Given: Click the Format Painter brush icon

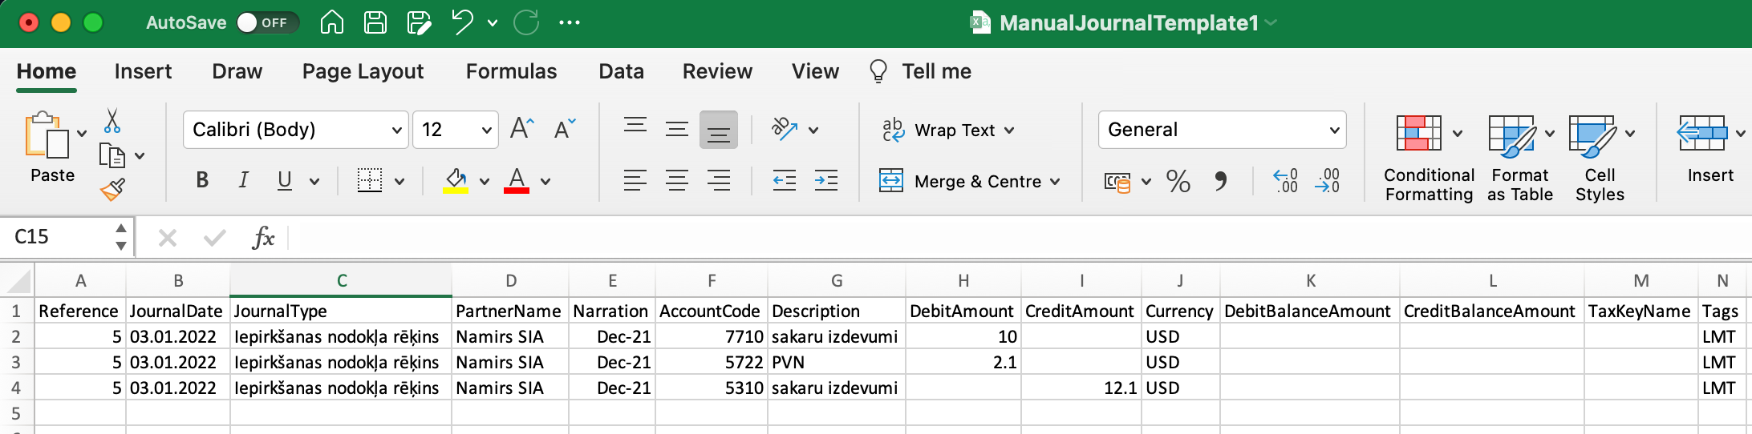Looking at the screenshot, I should pyautogui.click(x=112, y=190).
